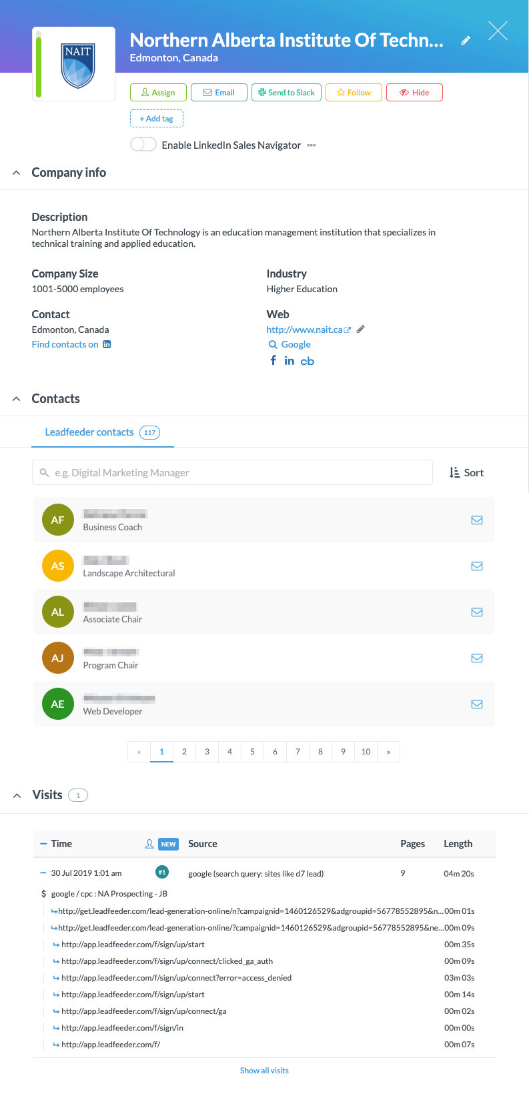Sort the contacts list
The height and width of the screenshot is (1102, 529).
click(466, 472)
